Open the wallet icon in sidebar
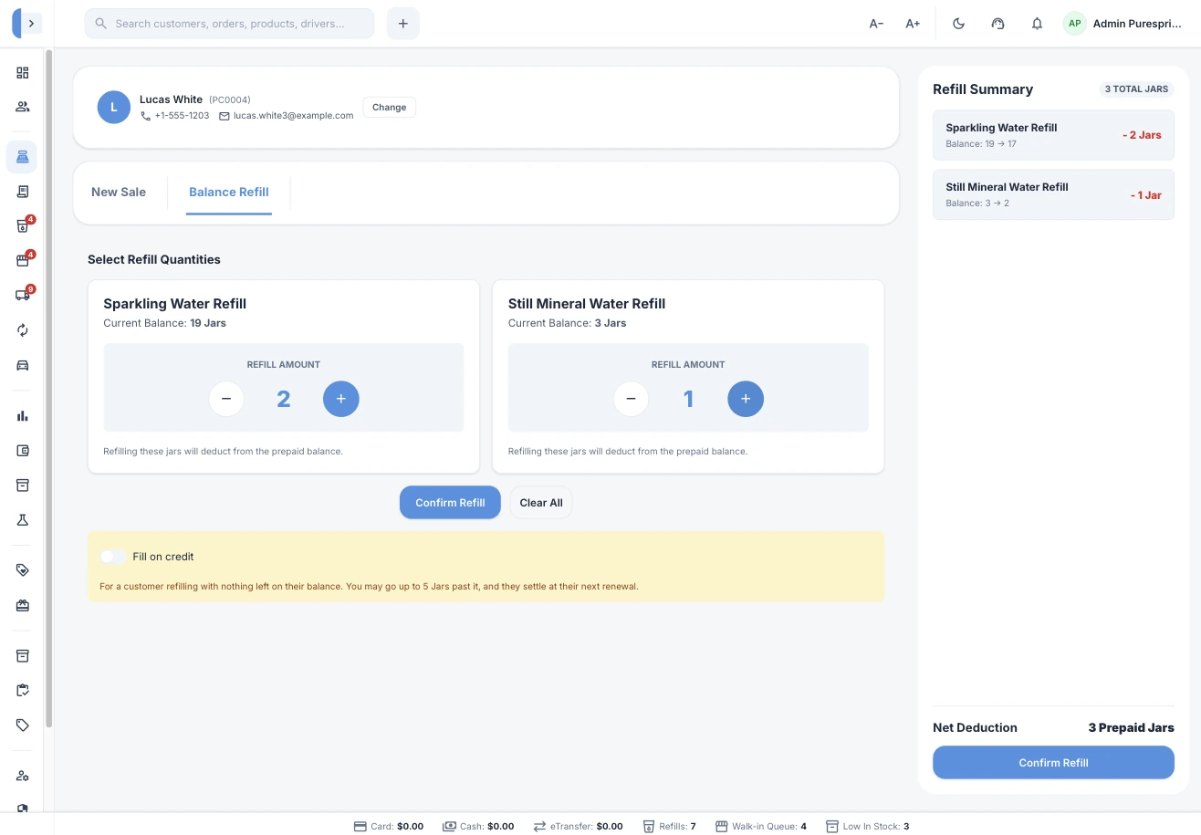The width and height of the screenshot is (1201, 835). [23, 451]
